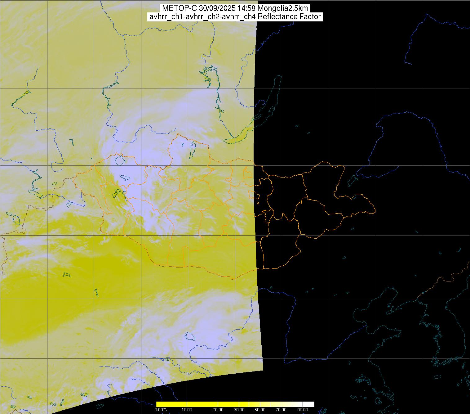Click the 50.00 colorbar tick label
Screen dimensions: 470x414
pyautogui.click(x=260, y=410)
